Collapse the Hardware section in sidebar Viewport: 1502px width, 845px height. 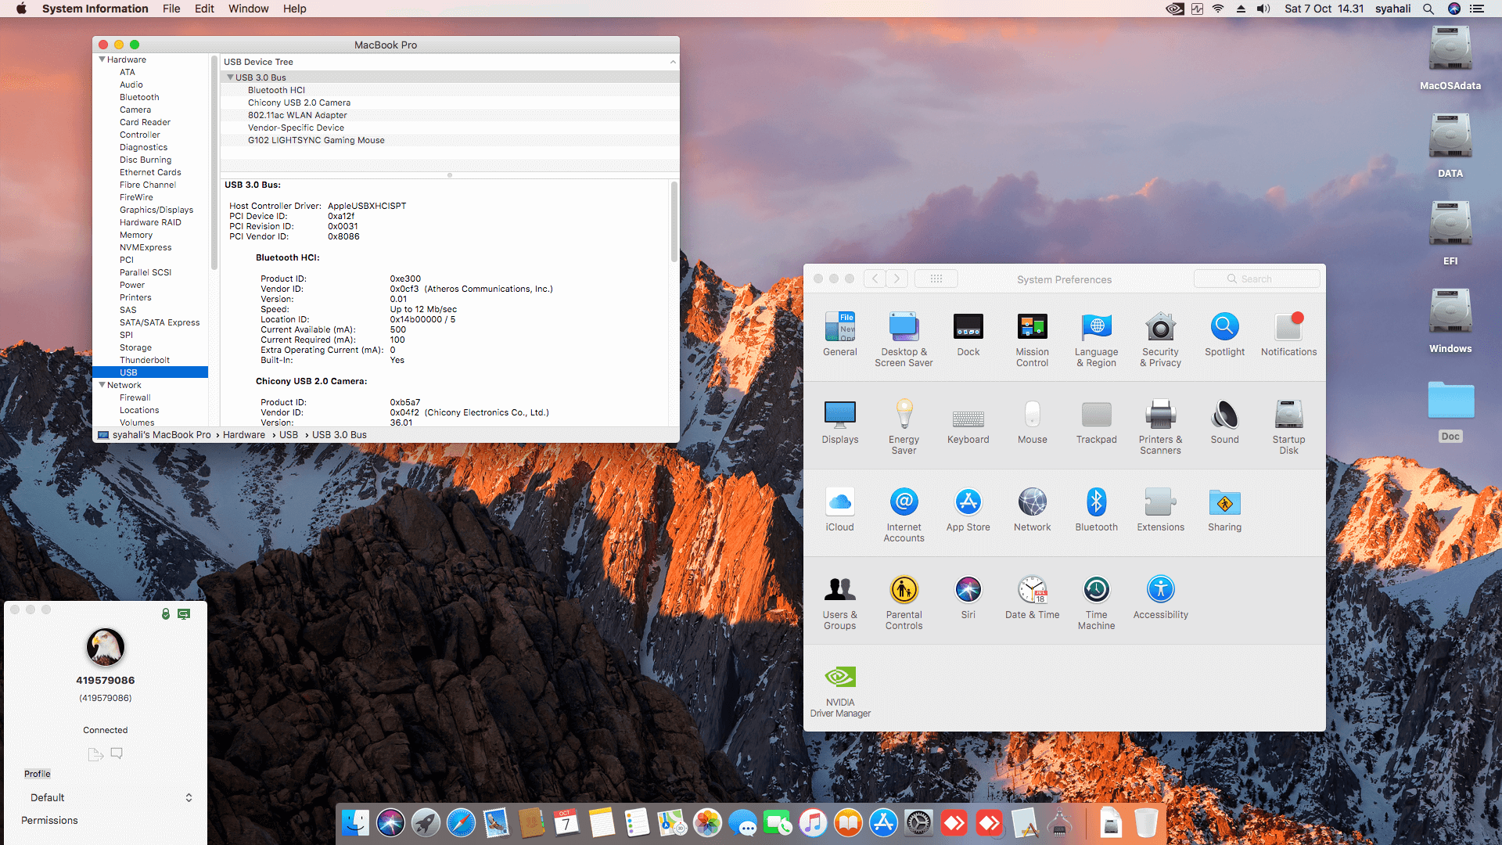(x=102, y=59)
